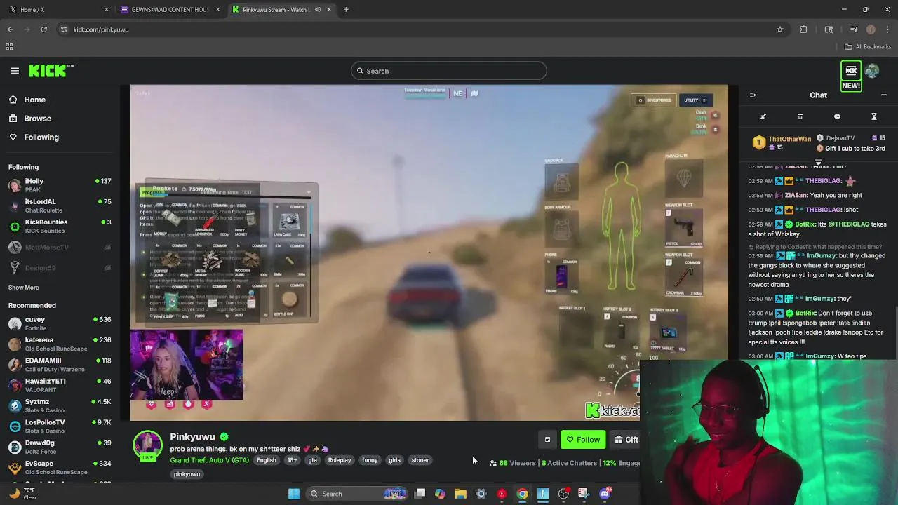Go back in browser history
Image resolution: width=898 pixels, height=505 pixels.
(10, 29)
